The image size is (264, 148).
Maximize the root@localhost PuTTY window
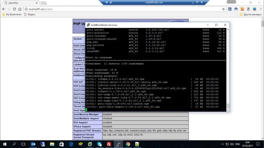point(216,25)
